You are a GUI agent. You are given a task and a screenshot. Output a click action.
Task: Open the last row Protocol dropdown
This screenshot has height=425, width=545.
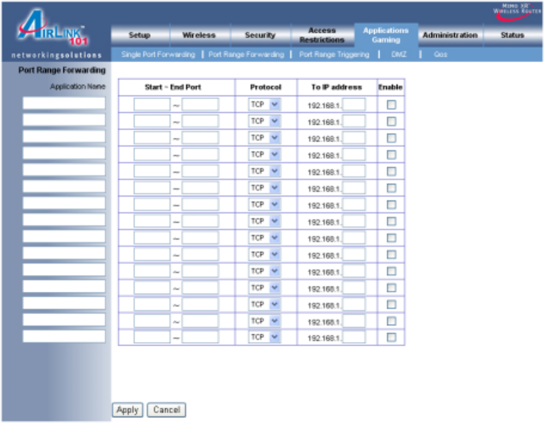pos(264,337)
